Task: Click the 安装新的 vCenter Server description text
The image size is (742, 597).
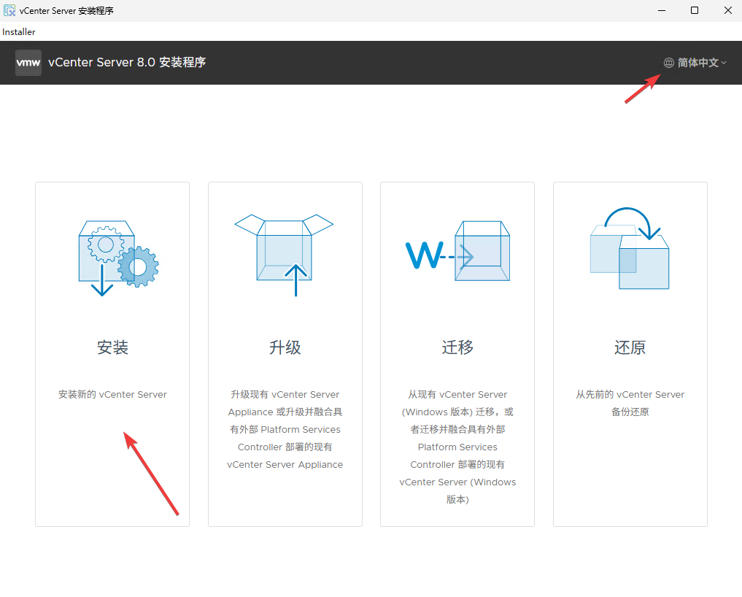Action: tap(111, 394)
